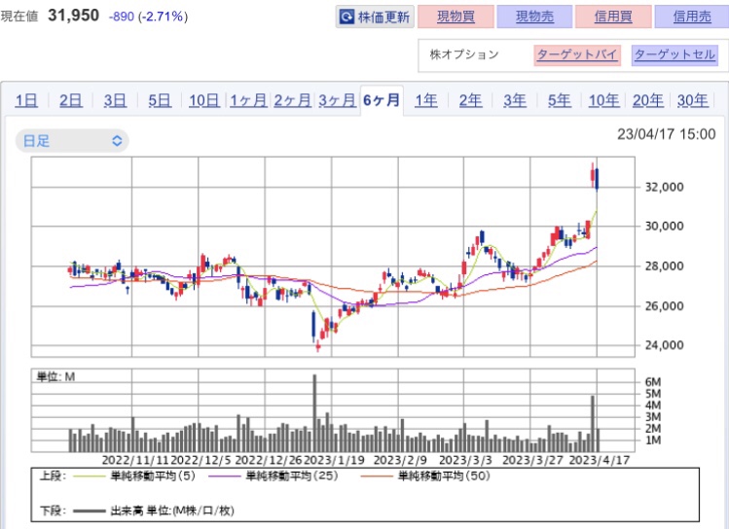Select the 3ヶ月 period tab
The height and width of the screenshot is (529, 729).
tap(336, 100)
